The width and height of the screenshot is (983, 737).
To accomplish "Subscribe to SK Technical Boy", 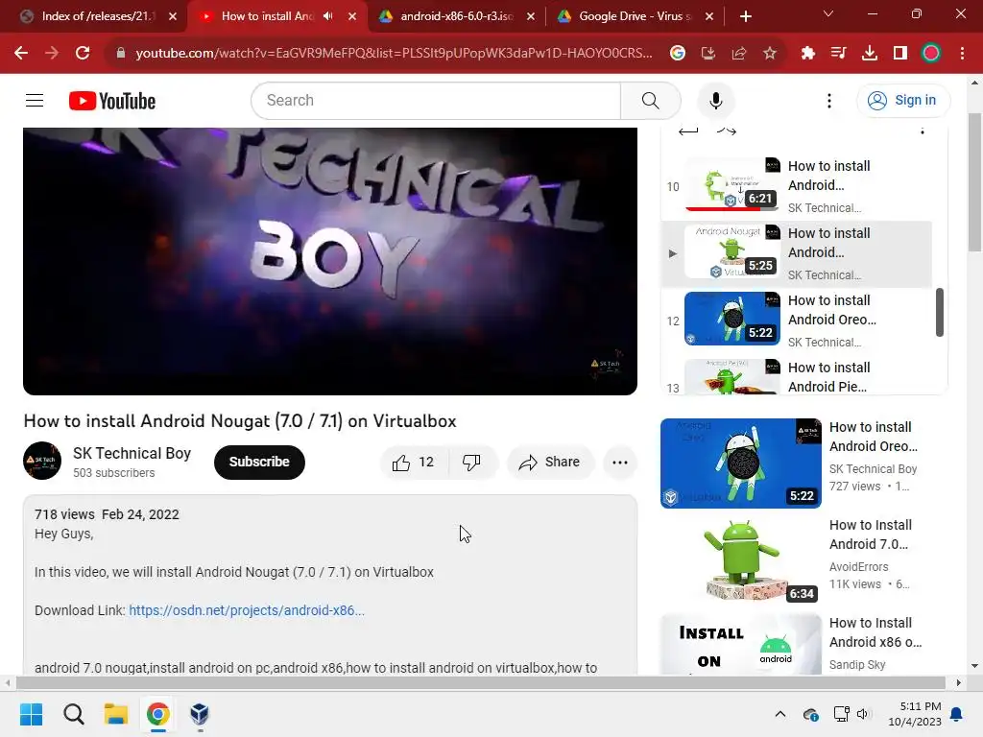I will point(259,463).
